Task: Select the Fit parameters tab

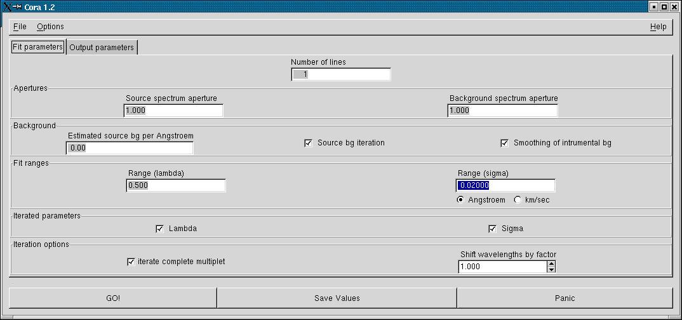Action: click(37, 47)
